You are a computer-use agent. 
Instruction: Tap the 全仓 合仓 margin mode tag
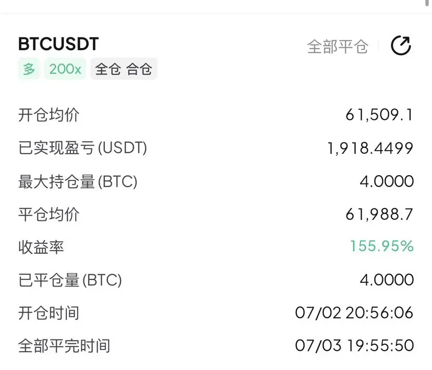pos(124,69)
